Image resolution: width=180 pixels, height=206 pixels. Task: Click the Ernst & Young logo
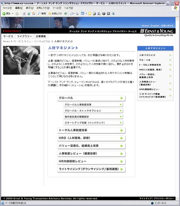(157, 31)
